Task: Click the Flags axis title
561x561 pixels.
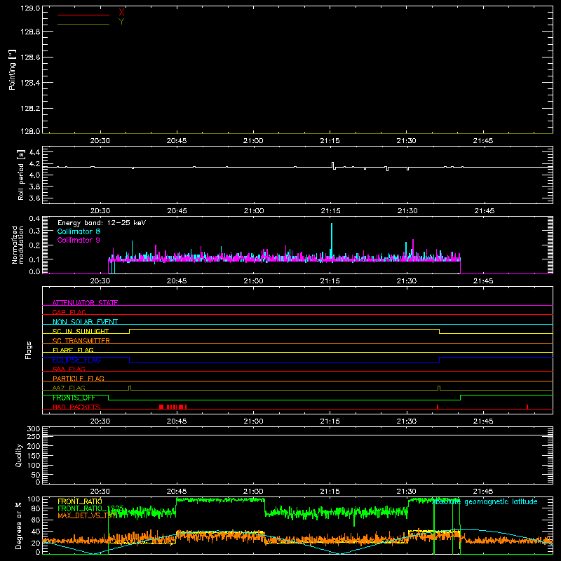Action: (29, 350)
